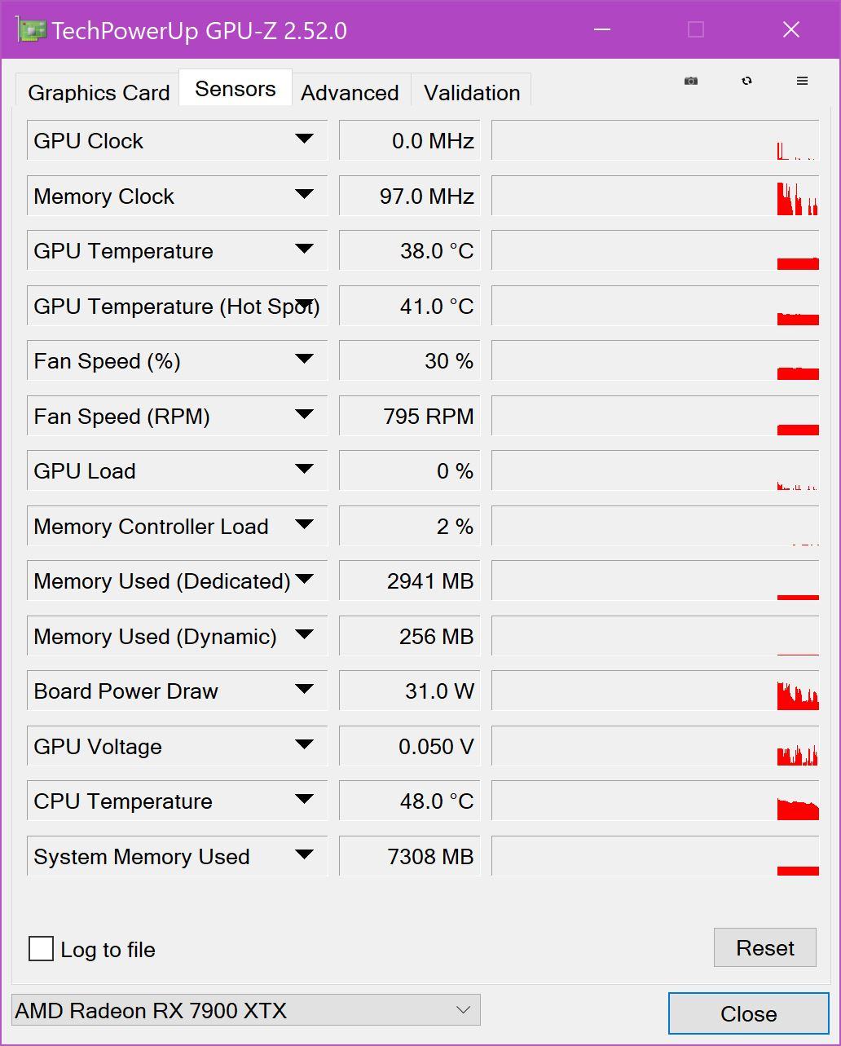Enable the Log to file checkbox

coord(41,949)
